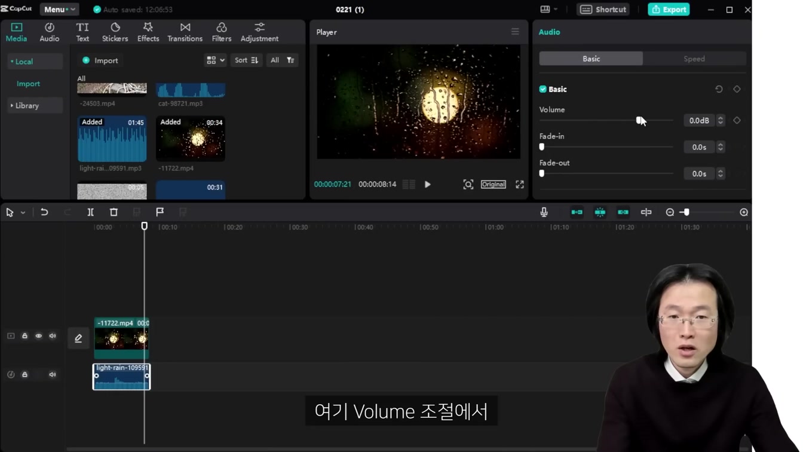
Task: Click the Import media button
Action: tap(100, 60)
